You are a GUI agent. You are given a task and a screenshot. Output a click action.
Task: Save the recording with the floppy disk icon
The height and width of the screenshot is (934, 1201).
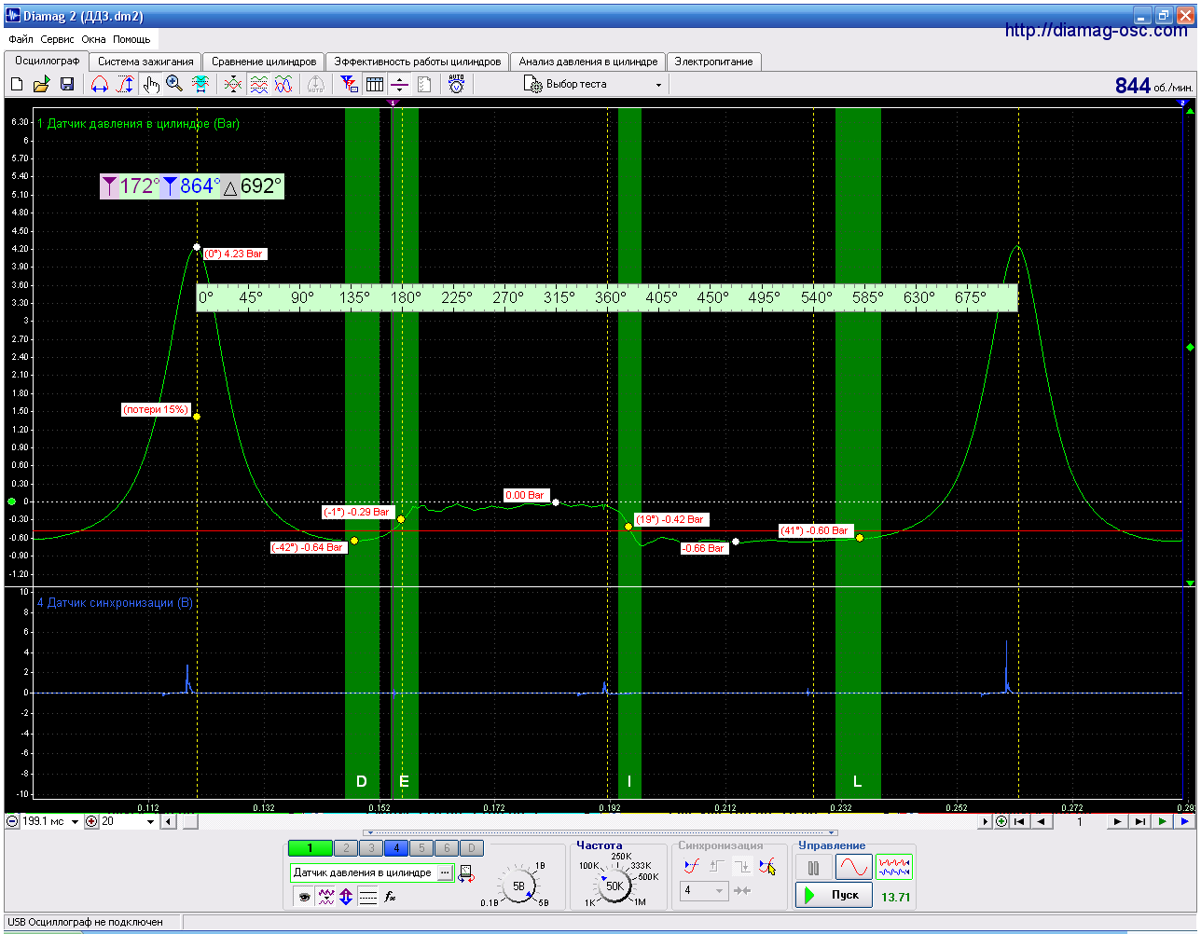click(67, 85)
